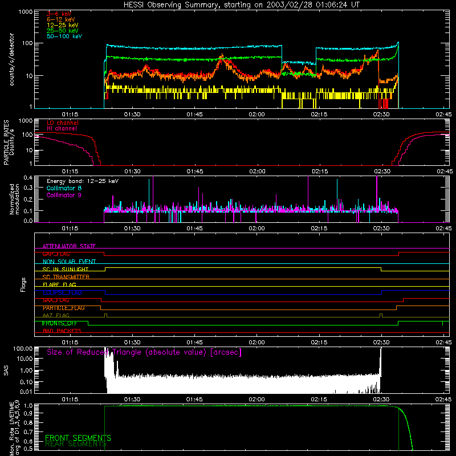Screen dimensions: 456x456
Task: Click the Collimator 9 legend entry
Action: pos(64,195)
